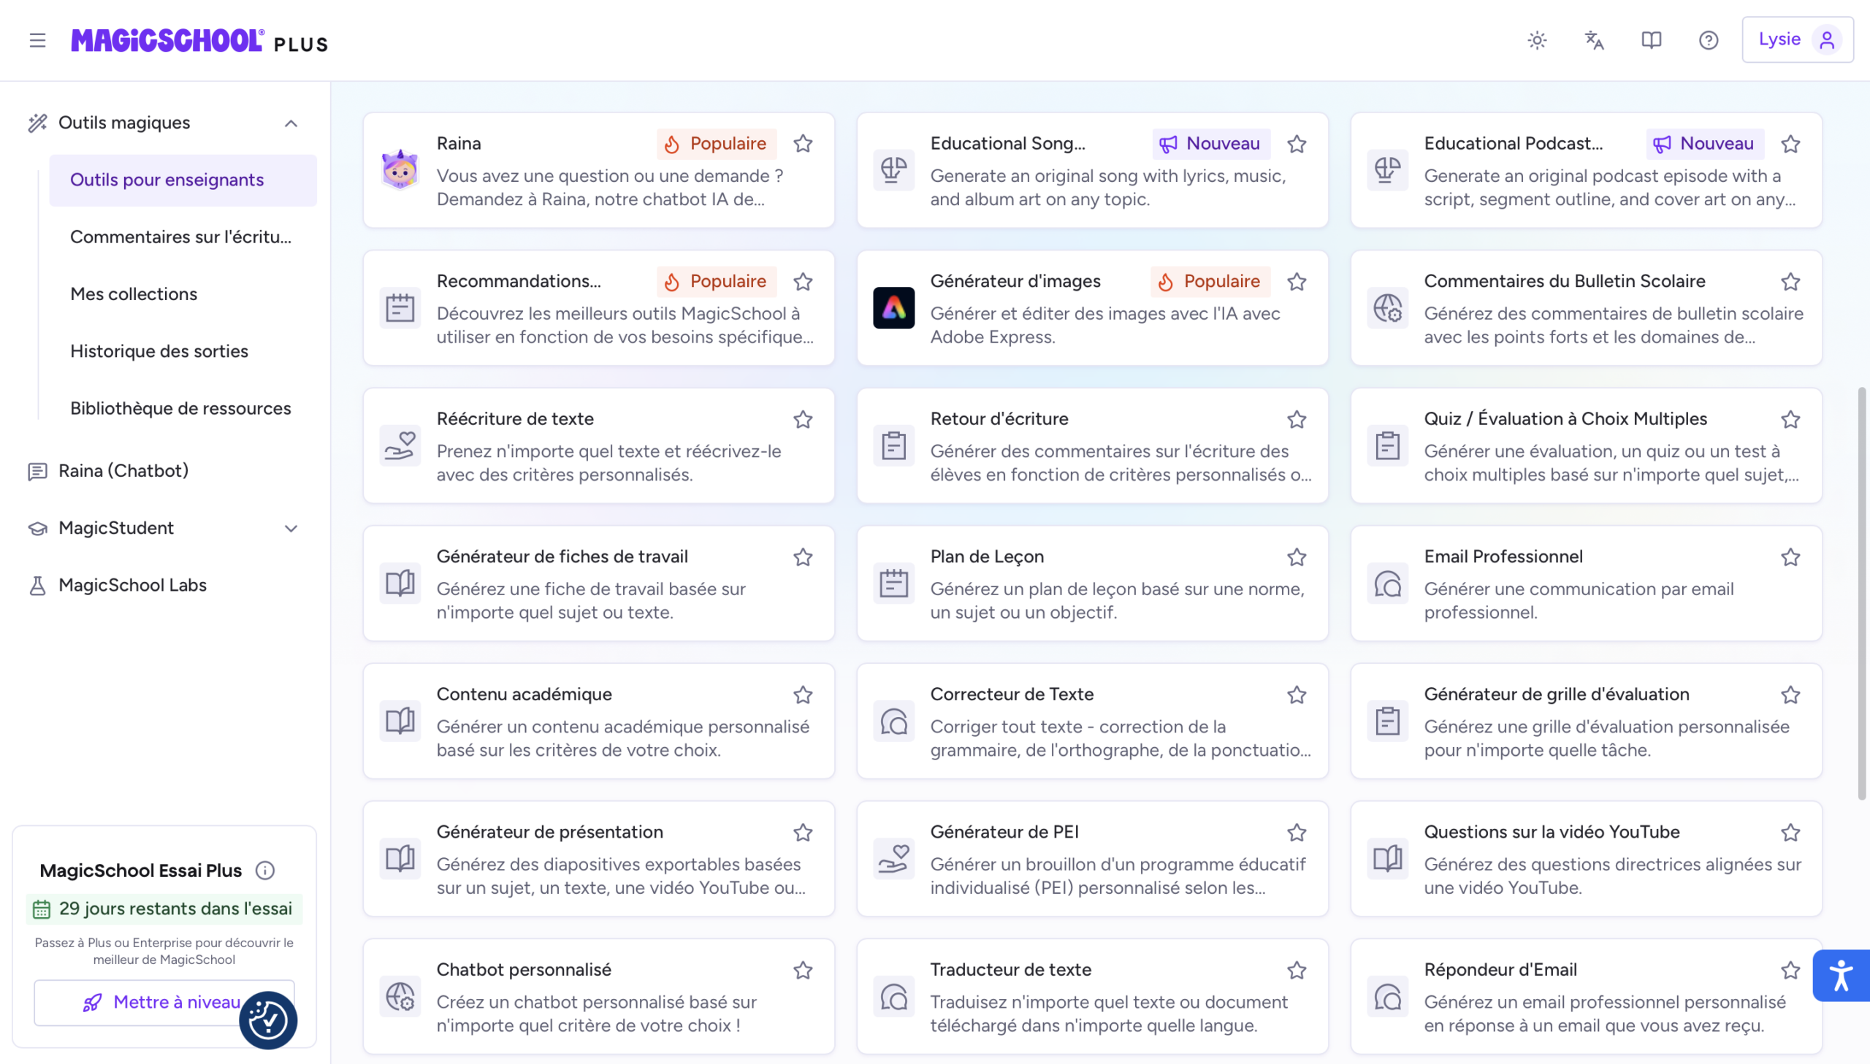This screenshot has height=1064, width=1870.
Task: Open the Lysie user profile button
Action: (x=1797, y=39)
